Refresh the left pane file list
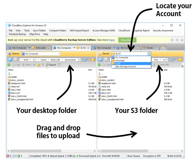 [x=9, y=65]
